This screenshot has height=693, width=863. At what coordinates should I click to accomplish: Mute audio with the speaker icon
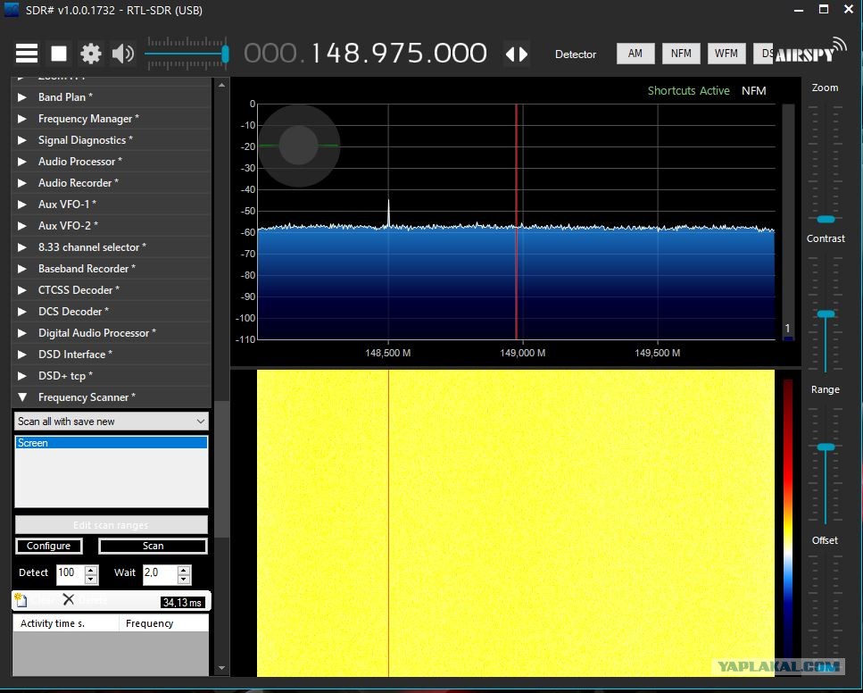(123, 54)
